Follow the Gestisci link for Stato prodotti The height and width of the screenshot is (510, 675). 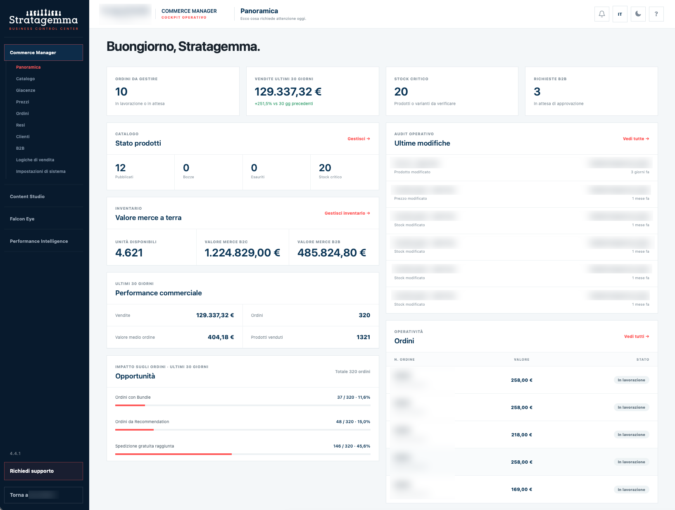(359, 139)
